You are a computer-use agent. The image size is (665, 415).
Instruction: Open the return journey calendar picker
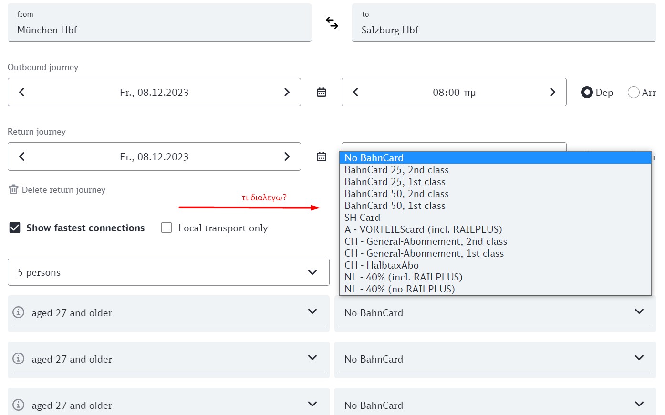(x=322, y=156)
